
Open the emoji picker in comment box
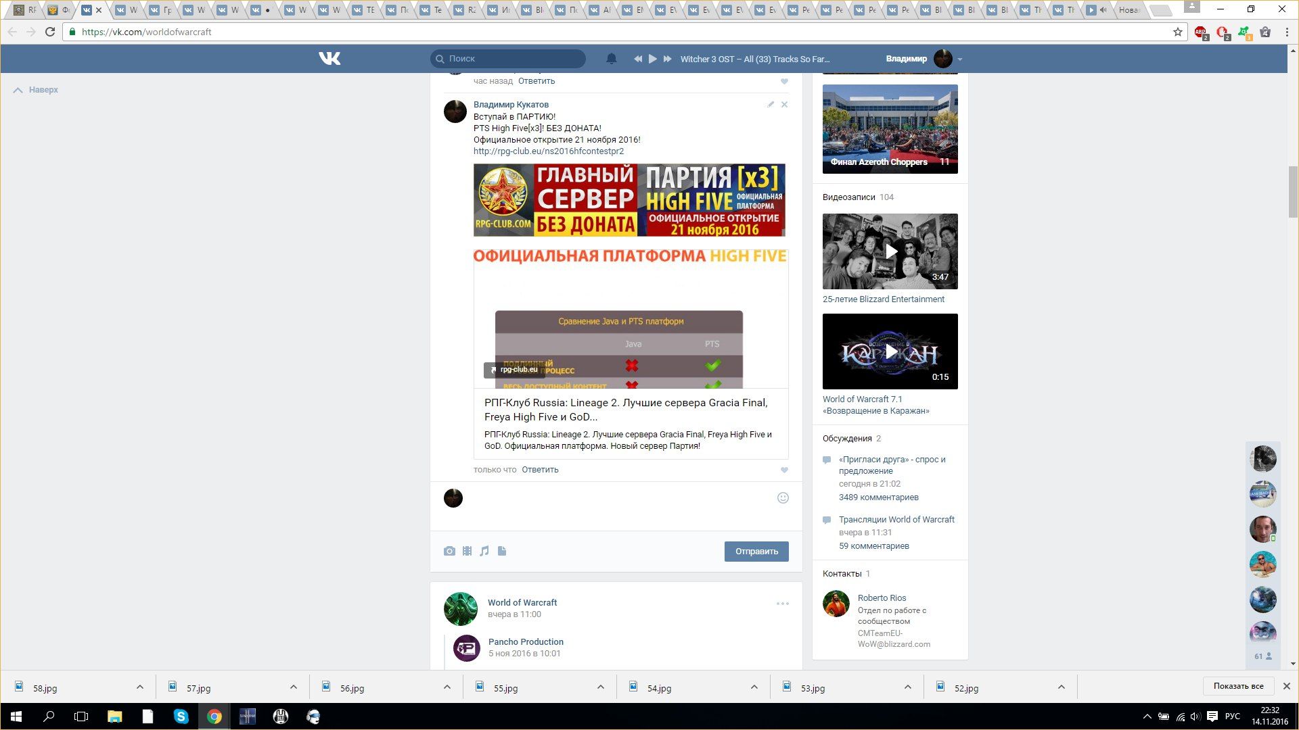click(x=783, y=497)
